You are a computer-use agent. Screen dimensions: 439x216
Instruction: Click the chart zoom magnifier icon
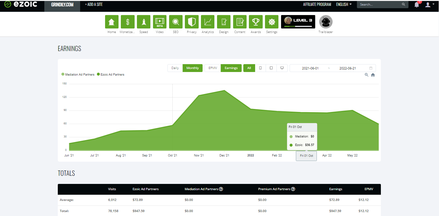[366, 75]
